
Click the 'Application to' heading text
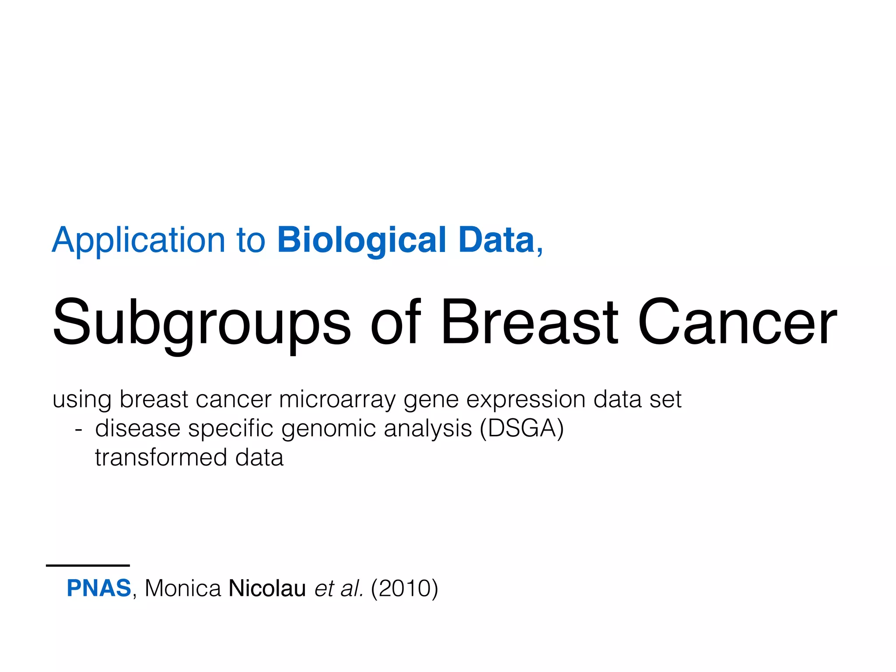pyautogui.click(x=159, y=241)
